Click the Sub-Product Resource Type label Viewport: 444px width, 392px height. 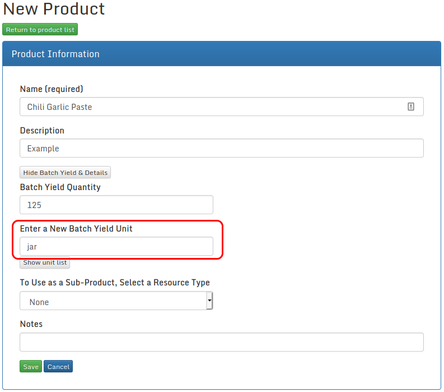coord(115,283)
